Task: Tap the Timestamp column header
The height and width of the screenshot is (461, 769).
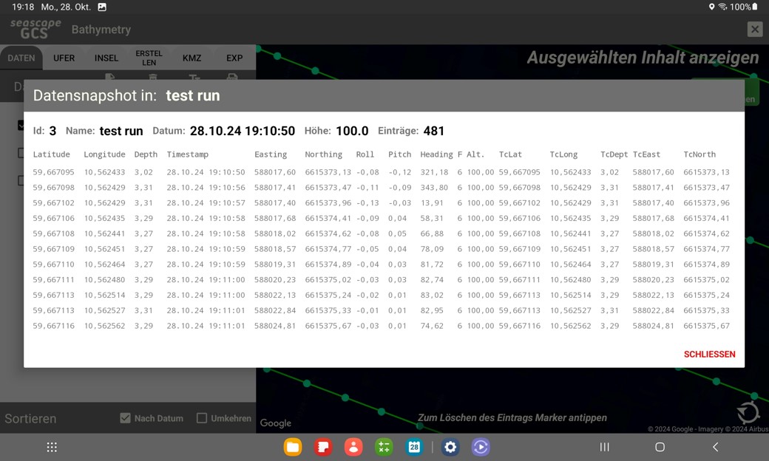Action: coord(187,154)
